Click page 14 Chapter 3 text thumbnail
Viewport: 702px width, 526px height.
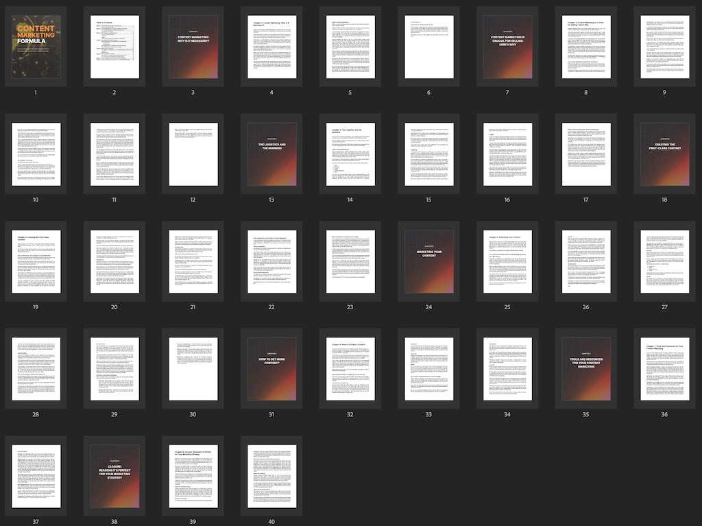click(350, 154)
